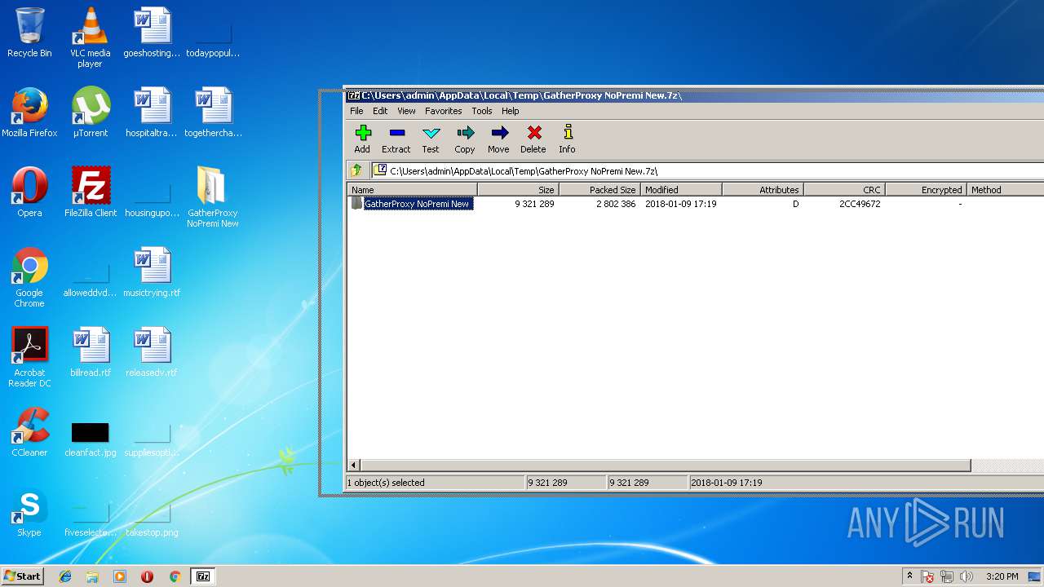Sort by the Method column header

tap(1005, 190)
